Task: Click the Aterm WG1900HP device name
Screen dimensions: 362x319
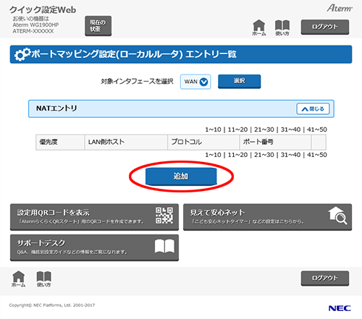Action: click(x=35, y=25)
